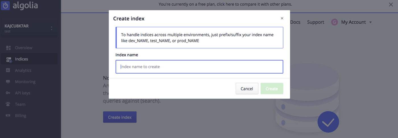Click the Algolia stopwatch logo icon
Screen dimensions: 398x138
tap(6, 6)
